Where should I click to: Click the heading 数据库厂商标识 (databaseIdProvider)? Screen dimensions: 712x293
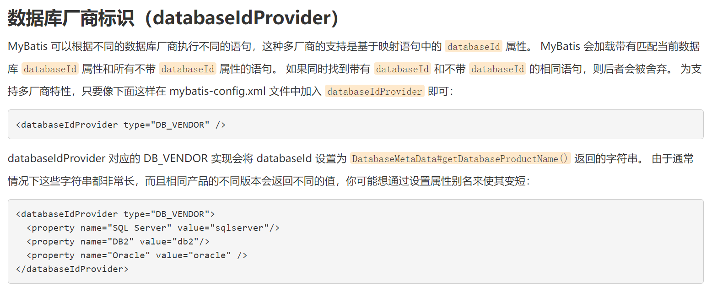coord(174,18)
